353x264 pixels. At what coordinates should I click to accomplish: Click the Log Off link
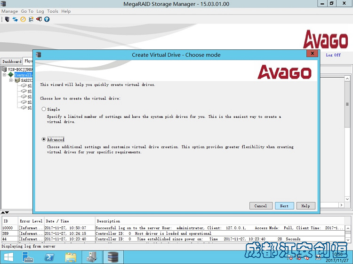(333, 55)
